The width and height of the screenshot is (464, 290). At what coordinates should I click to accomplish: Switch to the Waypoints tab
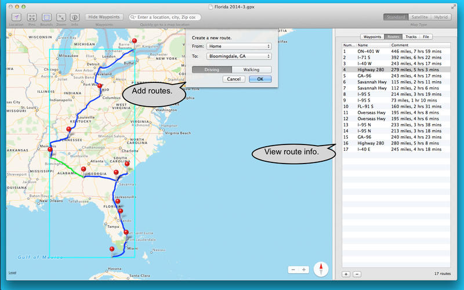(372, 37)
